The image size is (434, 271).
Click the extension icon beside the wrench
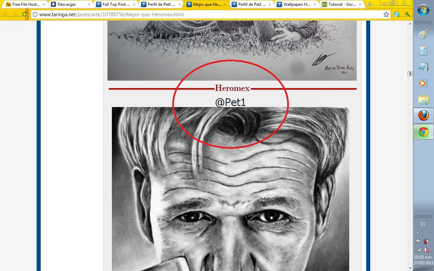pos(396,15)
